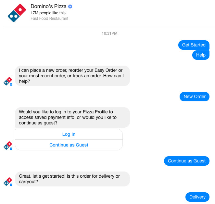Click Domino's avatar beside the Log In card
The image size is (215, 204).
point(8,146)
